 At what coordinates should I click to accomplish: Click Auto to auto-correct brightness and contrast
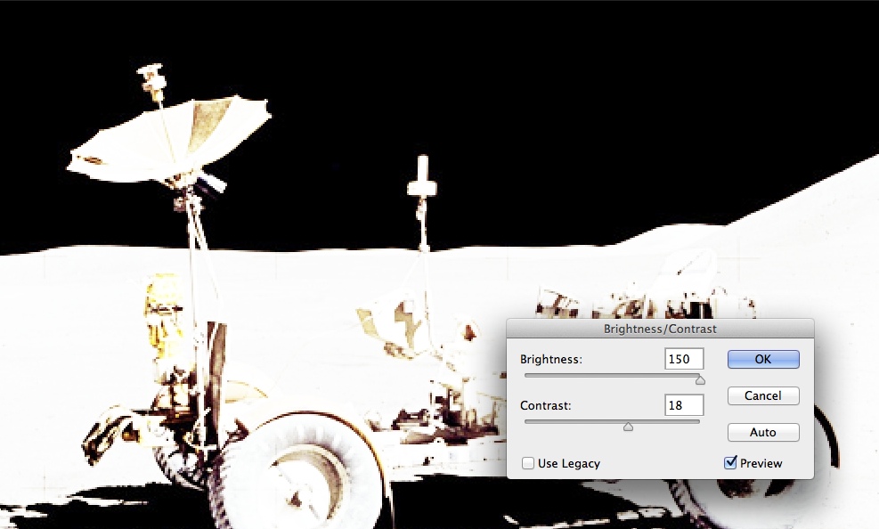pos(762,432)
